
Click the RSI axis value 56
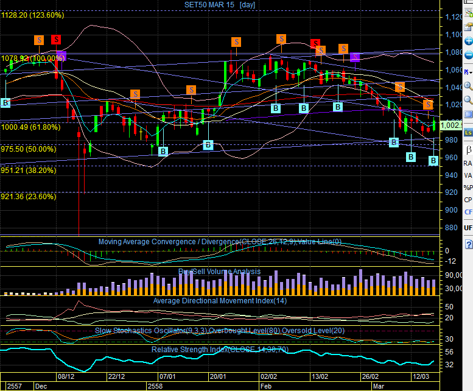pyautogui.click(x=449, y=352)
